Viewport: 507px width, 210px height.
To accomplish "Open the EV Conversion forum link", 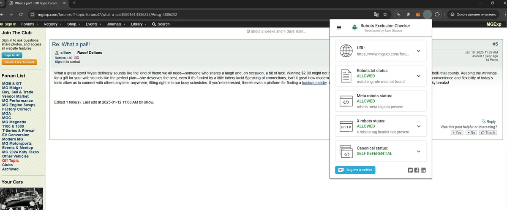I will [x=16, y=135].
